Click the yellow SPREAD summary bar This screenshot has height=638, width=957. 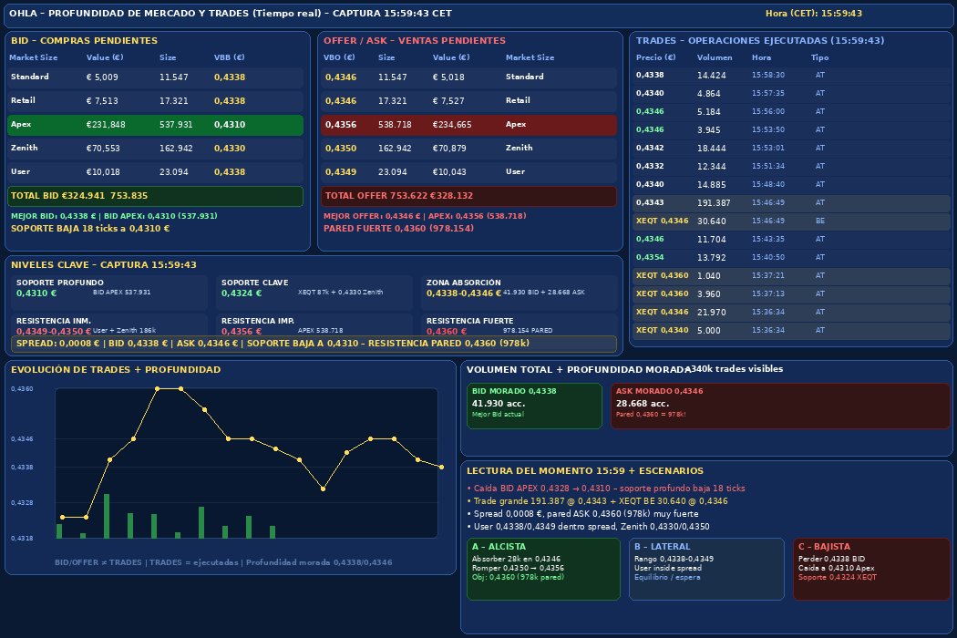click(314, 344)
